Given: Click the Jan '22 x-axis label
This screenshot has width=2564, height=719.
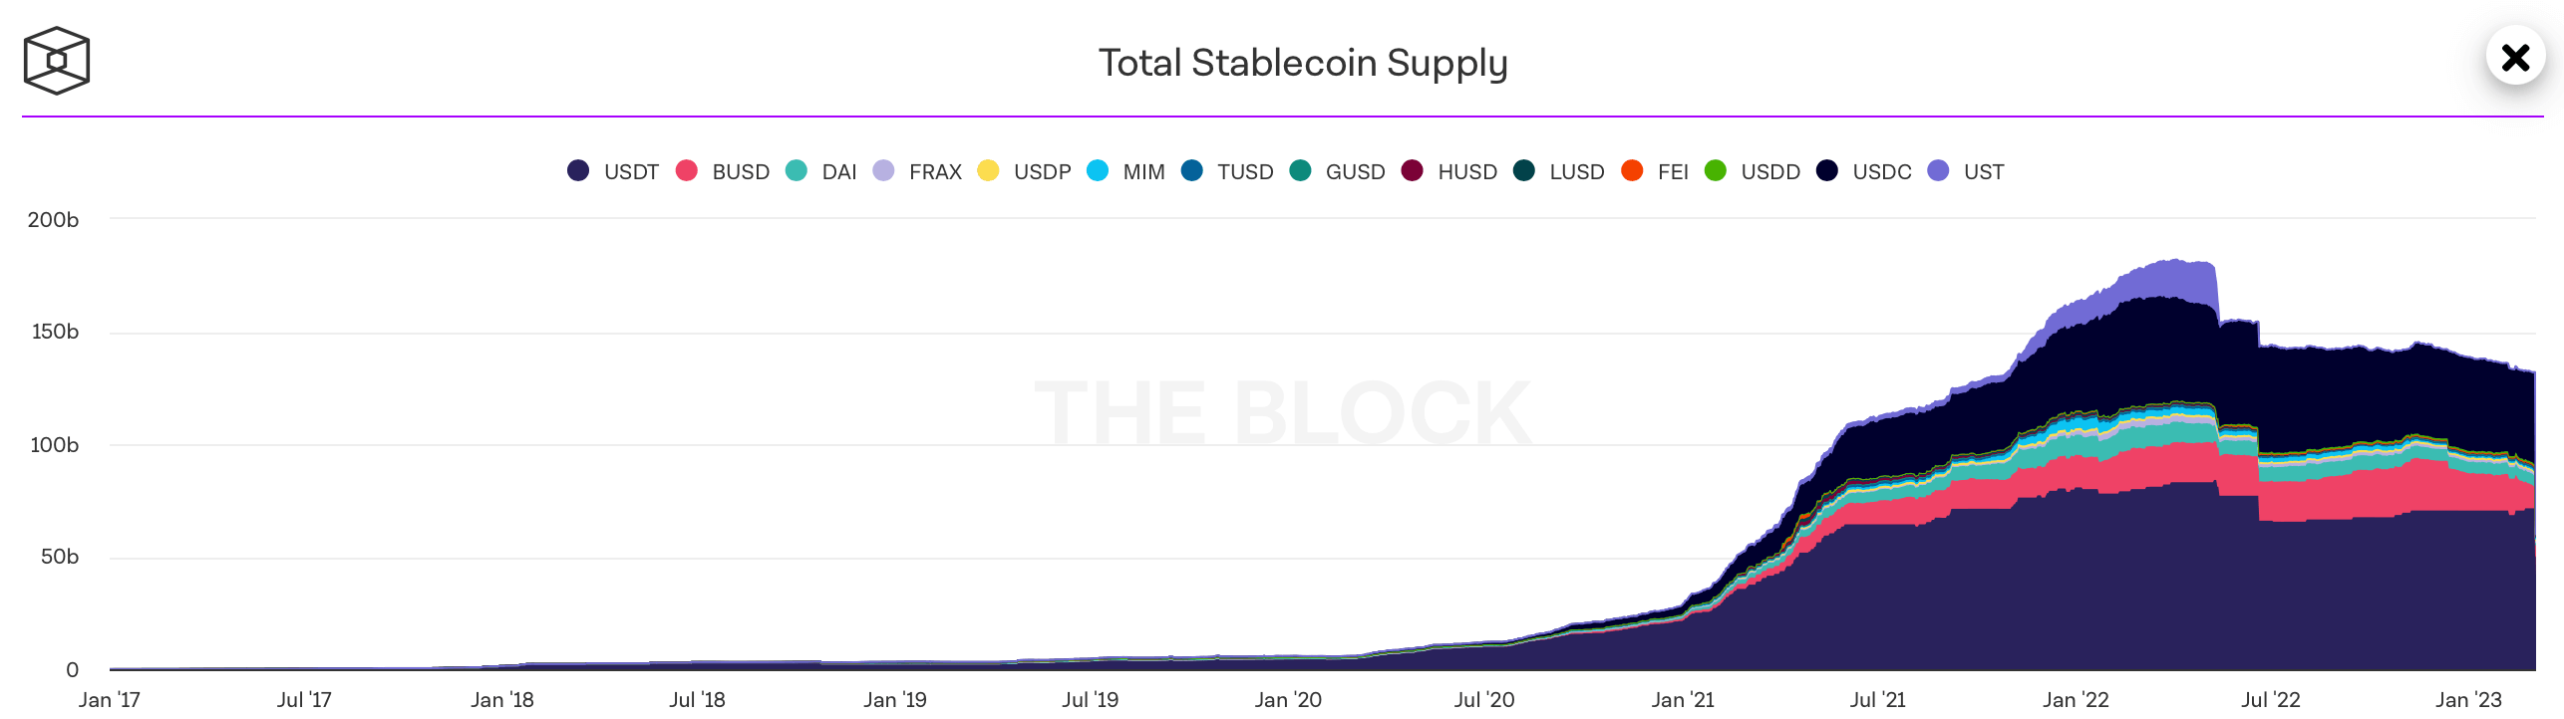Looking at the screenshot, I should click(2076, 700).
